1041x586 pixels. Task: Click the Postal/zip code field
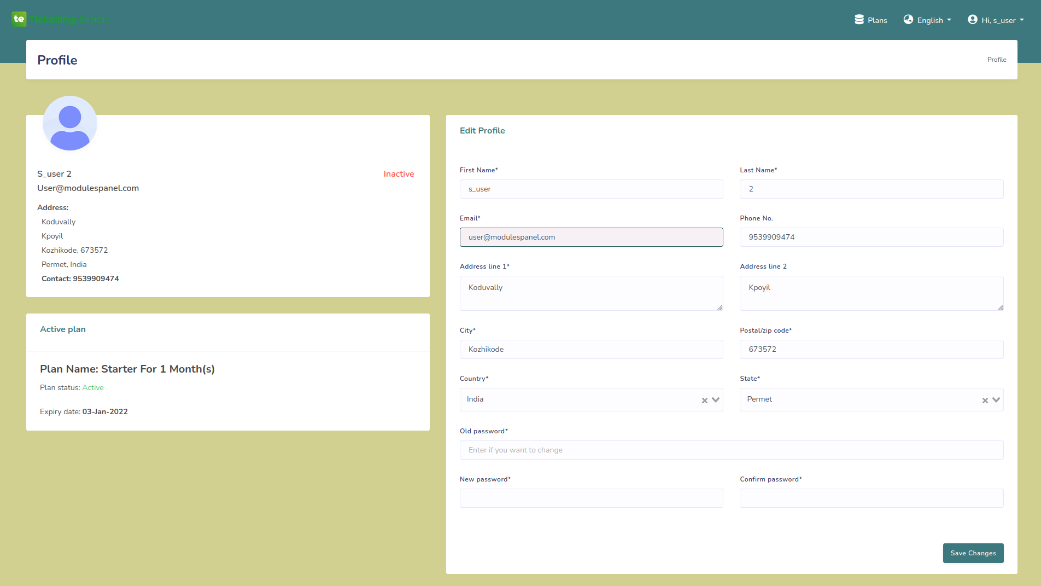[871, 350]
